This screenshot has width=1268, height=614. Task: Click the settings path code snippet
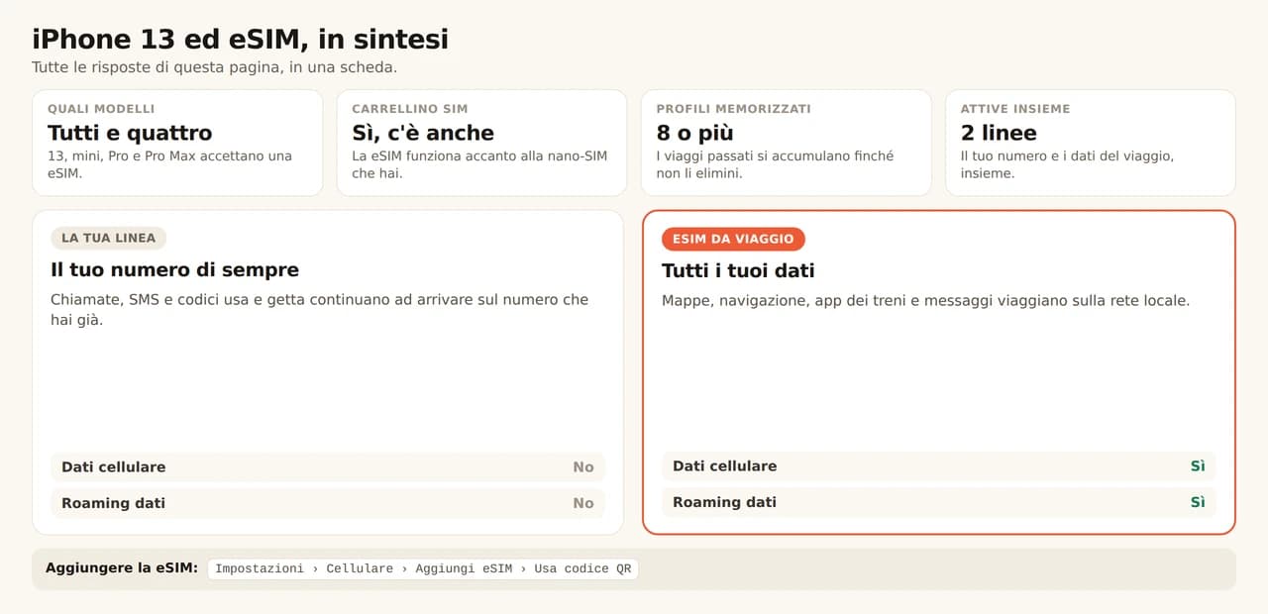click(x=423, y=568)
